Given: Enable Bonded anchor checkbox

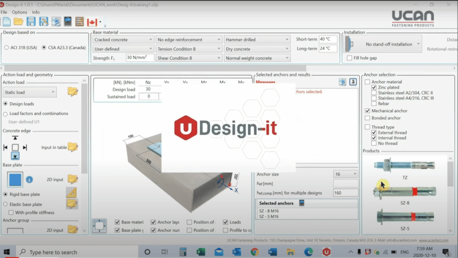Looking at the screenshot, I should tap(367, 118).
